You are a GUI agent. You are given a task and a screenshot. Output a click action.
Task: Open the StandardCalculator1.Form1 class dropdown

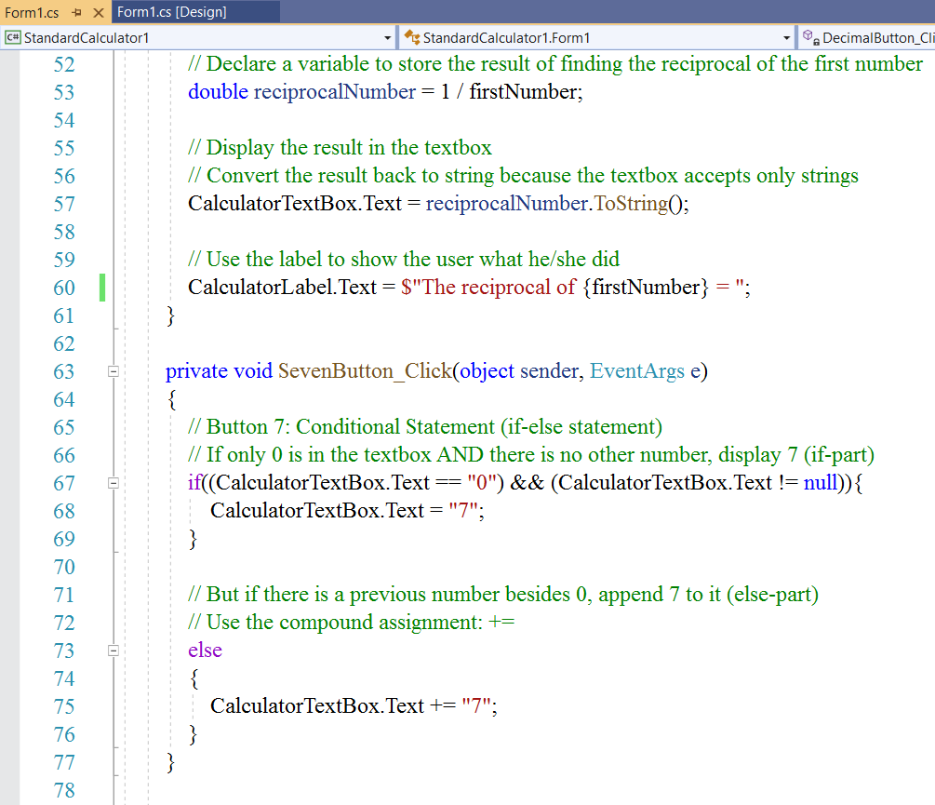tap(786, 38)
